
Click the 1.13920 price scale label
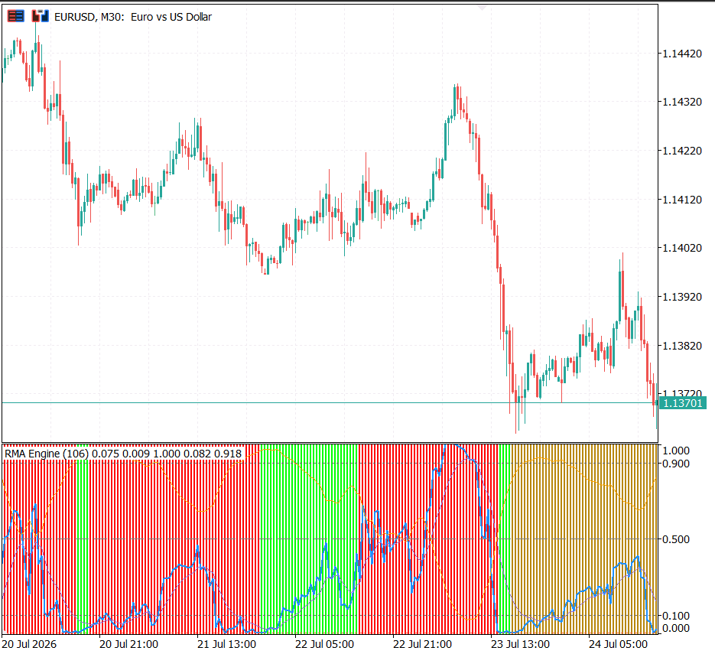(681, 297)
